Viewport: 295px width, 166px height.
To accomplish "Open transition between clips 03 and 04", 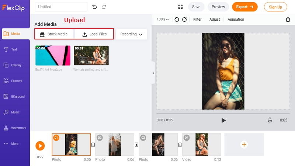I will pos(180,145).
